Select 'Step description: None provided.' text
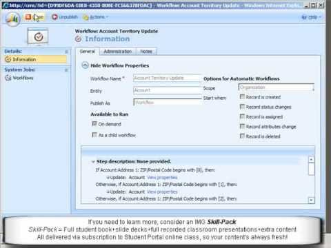Viewport: 331px width, 248px height. pos(134,162)
